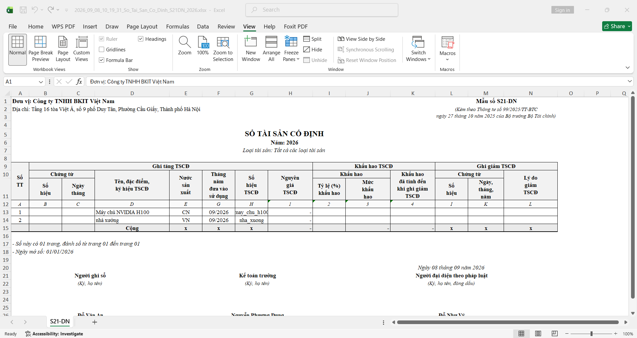
Task: Click Zoom to Selection
Action: (x=223, y=50)
